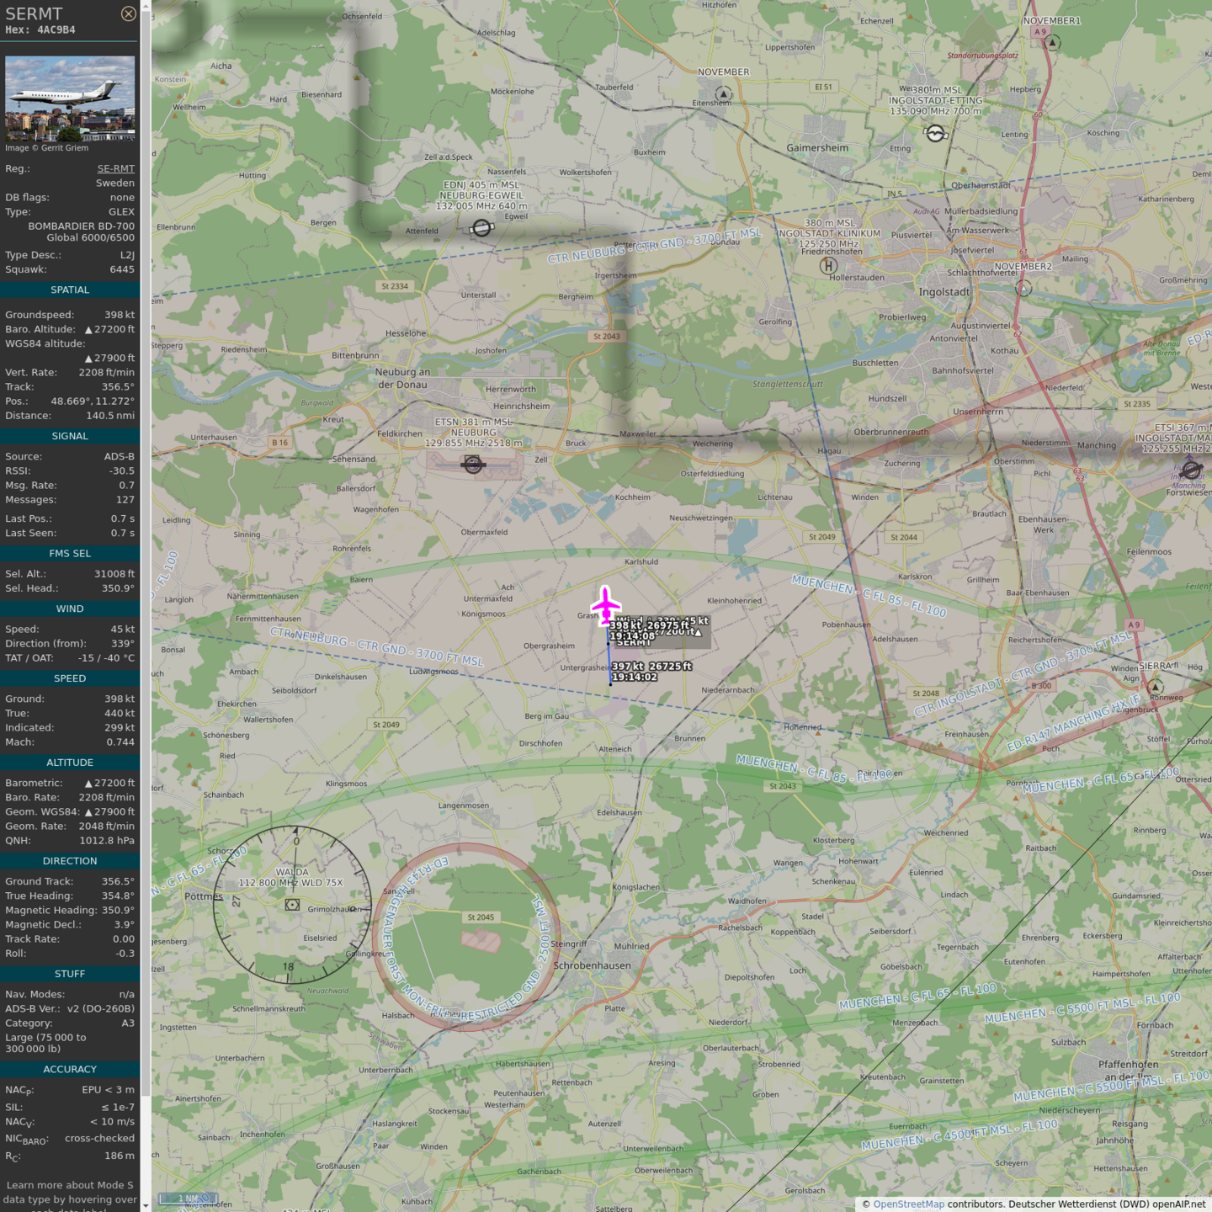Viewport: 1212px width, 1212px height.
Task: Click the sidebar scroll down arrow
Action: 146,1205
